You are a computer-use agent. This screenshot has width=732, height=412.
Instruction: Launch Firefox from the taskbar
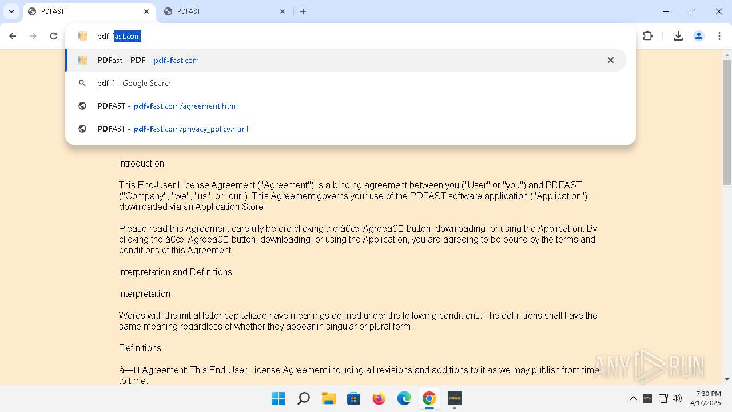pos(379,398)
